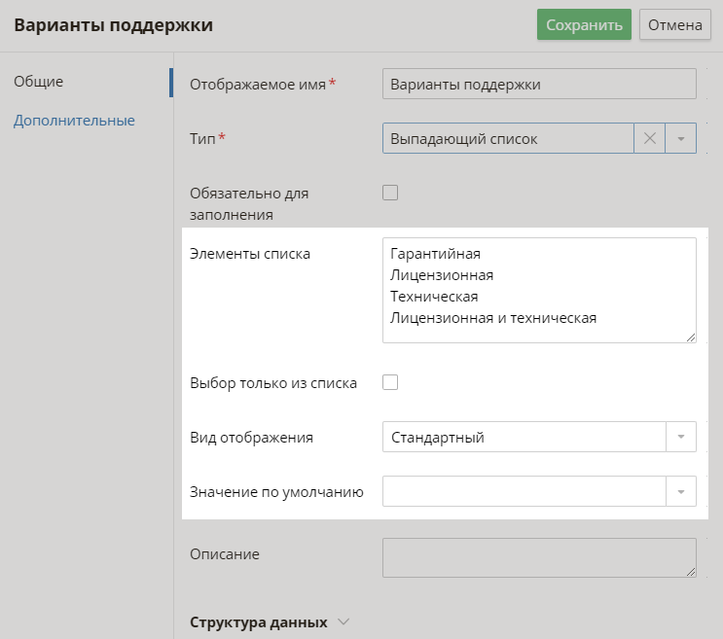723x639 pixels.
Task: Click the empty Значение по умолчанию field
Action: [x=524, y=491]
